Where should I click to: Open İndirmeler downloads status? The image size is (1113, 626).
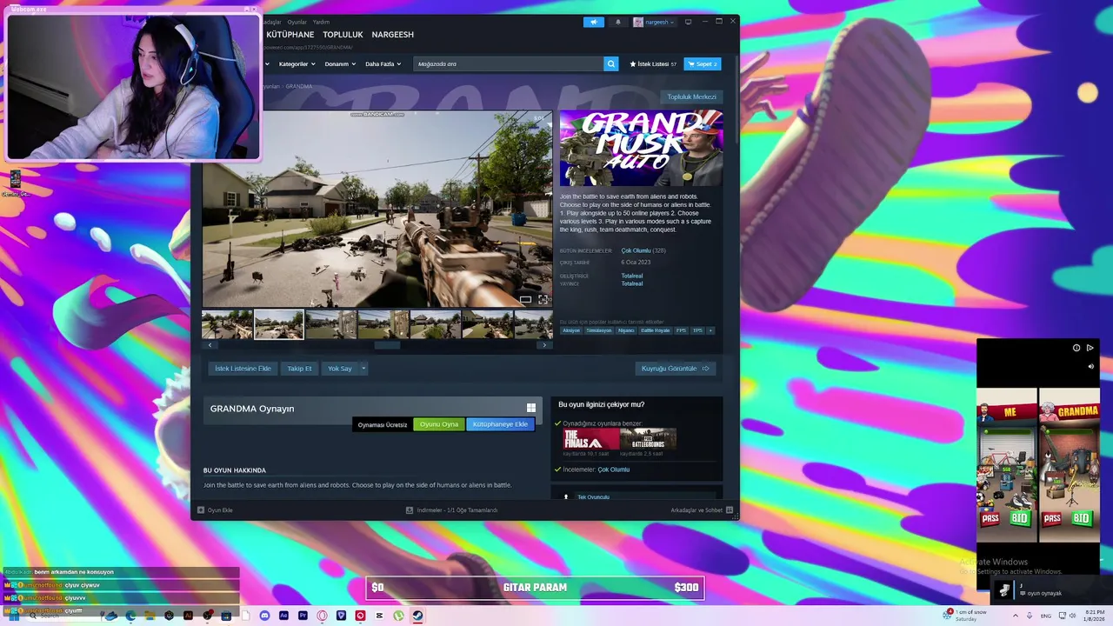click(451, 510)
